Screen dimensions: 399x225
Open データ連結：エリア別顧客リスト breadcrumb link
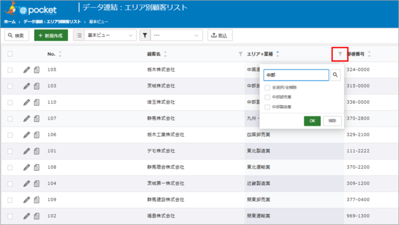(52, 22)
